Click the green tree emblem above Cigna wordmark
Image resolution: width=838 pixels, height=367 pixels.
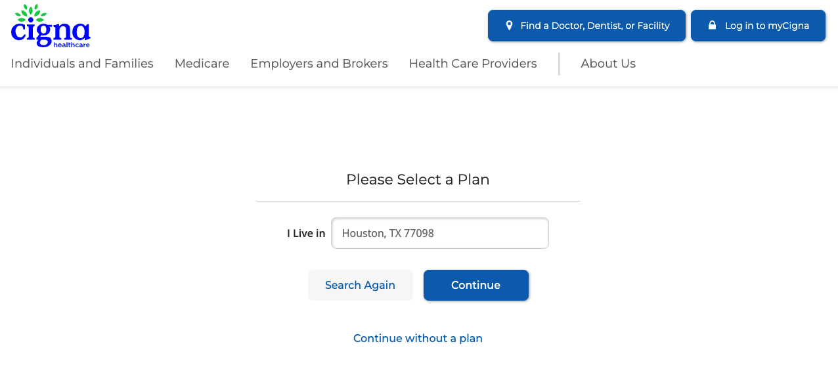click(x=31, y=14)
